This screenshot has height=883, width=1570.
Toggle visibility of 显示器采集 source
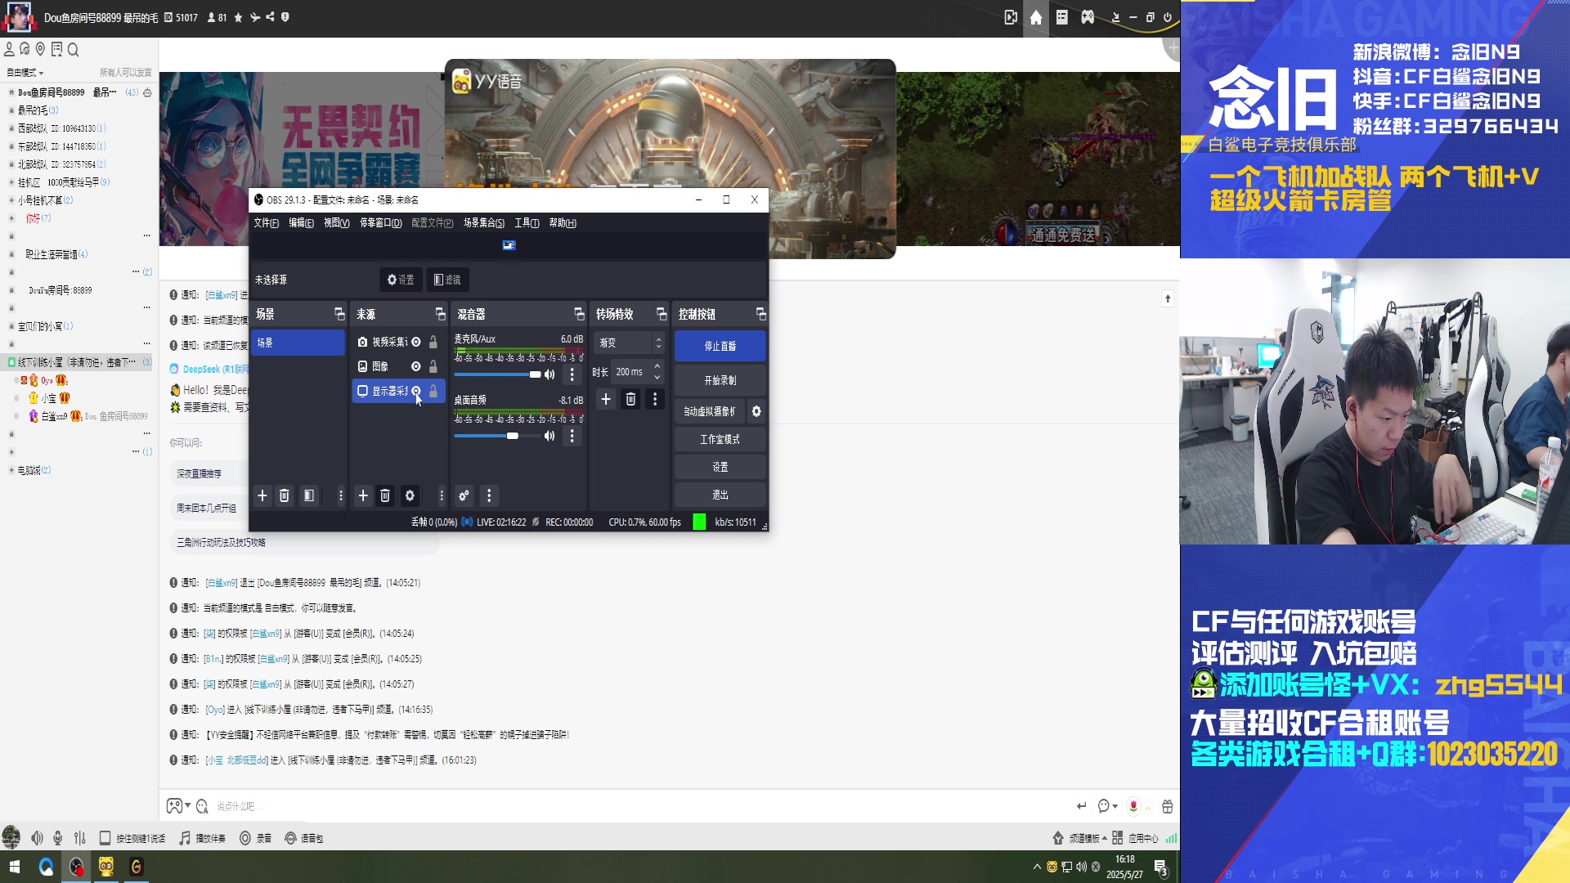[x=416, y=391]
